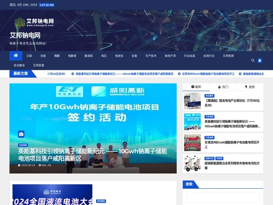This screenshot has width=273, height=205.
Task: Open the home icon in navigation bar
Action: tap(16, 56)
